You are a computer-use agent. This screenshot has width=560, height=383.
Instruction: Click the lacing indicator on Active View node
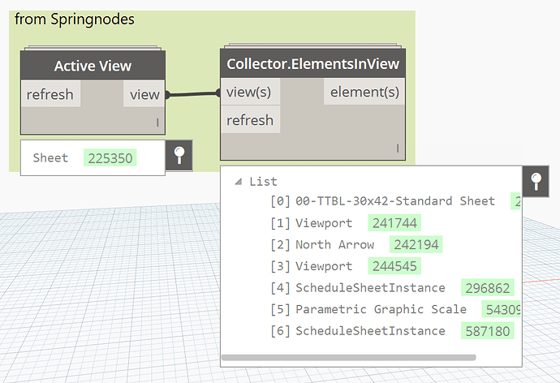(x=157, y=123)
